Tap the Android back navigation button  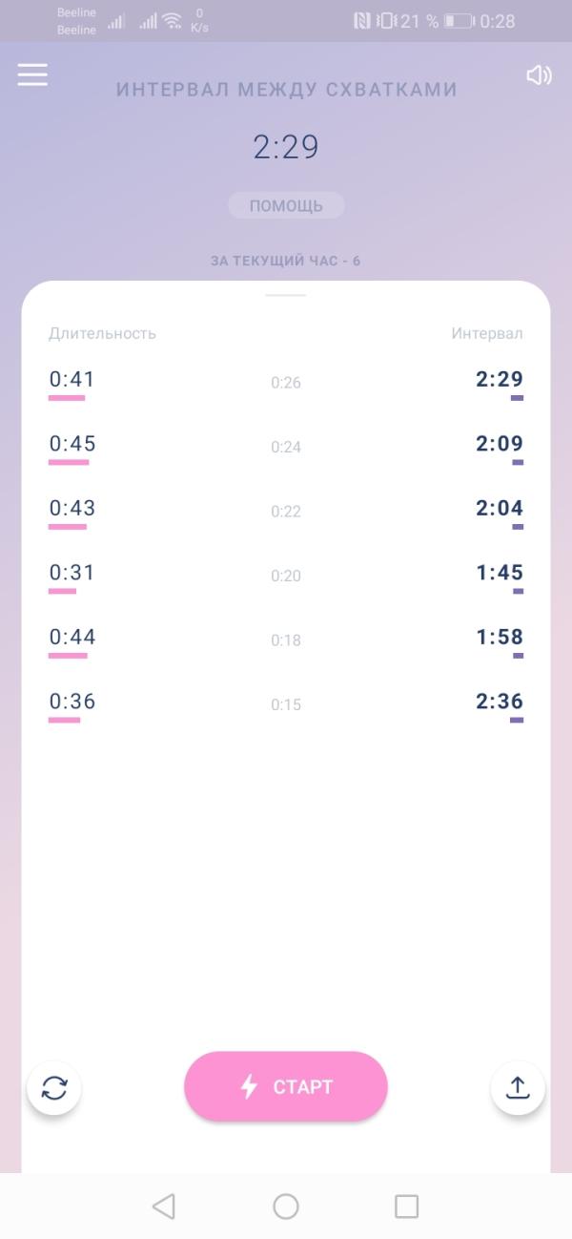coord(164,1207)
